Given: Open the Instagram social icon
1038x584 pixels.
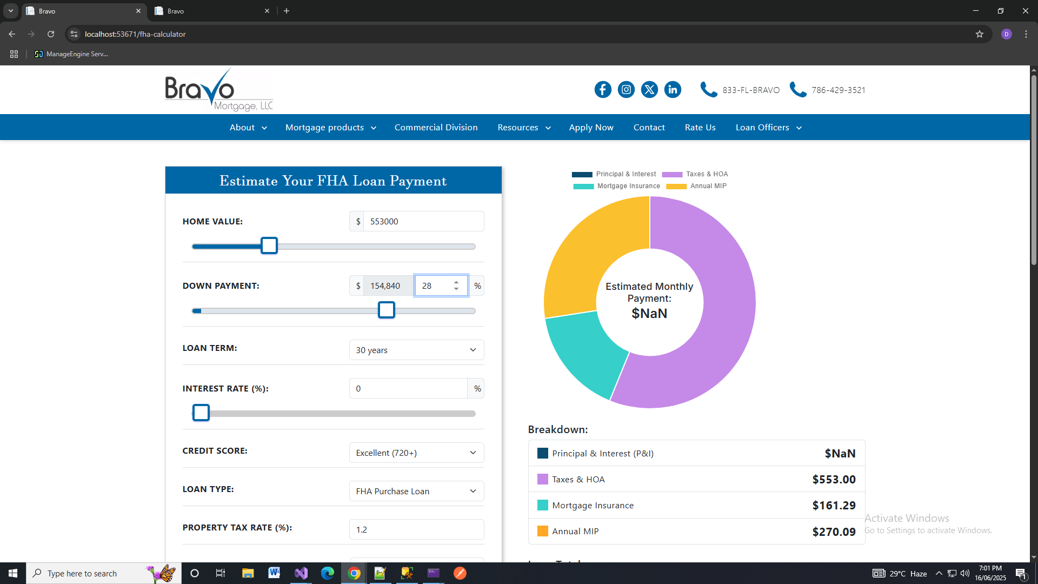Looking at the screenshot, I should pos(626,90).
